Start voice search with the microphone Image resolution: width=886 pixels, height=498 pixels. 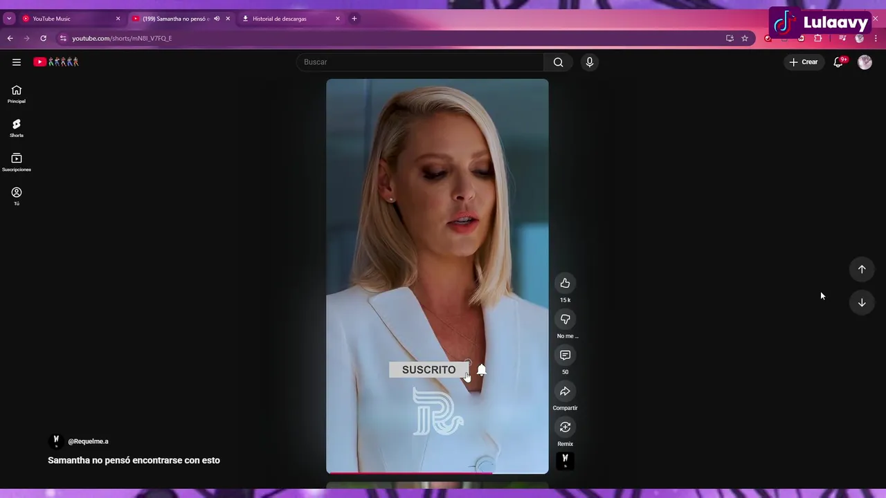click(590, 62)
